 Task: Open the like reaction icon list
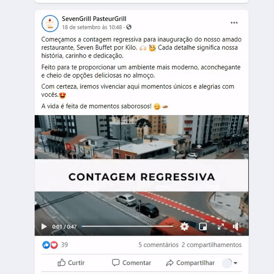[46, 245]
